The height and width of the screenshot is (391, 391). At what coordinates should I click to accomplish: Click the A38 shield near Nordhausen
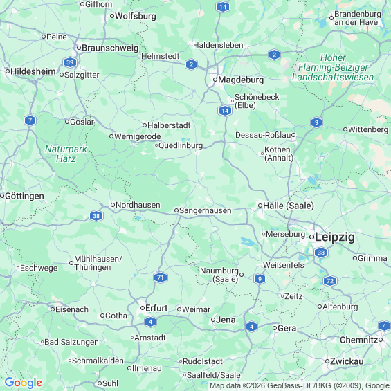point(96,216)
